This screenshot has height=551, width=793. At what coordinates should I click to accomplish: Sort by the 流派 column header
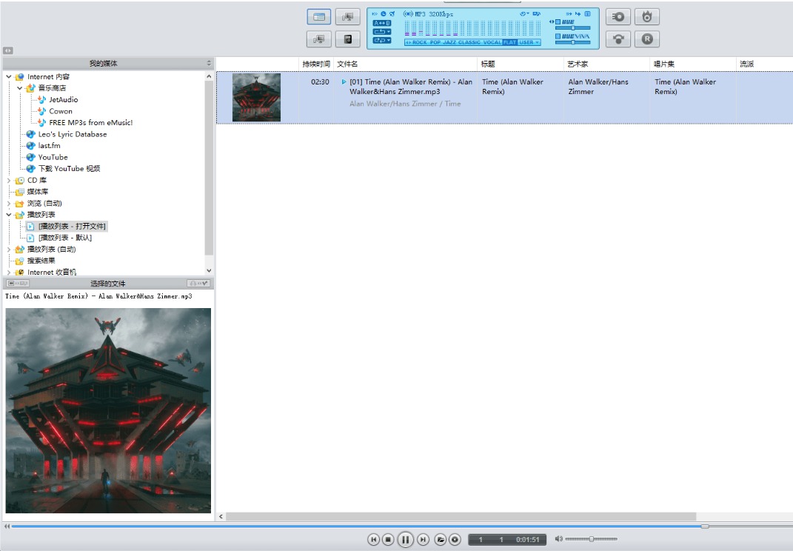point(764,64)
